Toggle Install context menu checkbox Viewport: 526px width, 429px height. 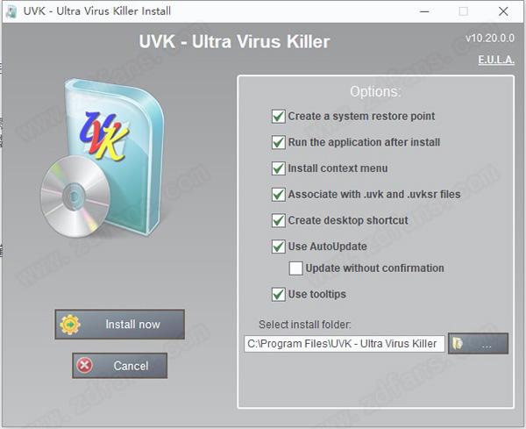(x=279, y=168)
